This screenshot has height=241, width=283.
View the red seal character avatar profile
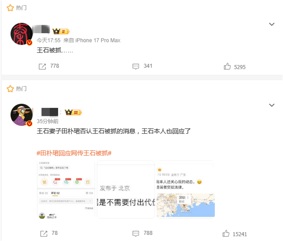tap(22, 34)
